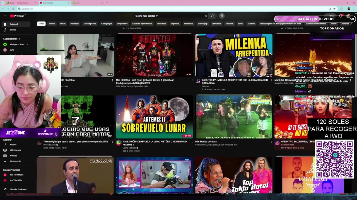Expand Mostrar más in the sidebar
This screenshot has width=357, height=200.
[16, 161]
